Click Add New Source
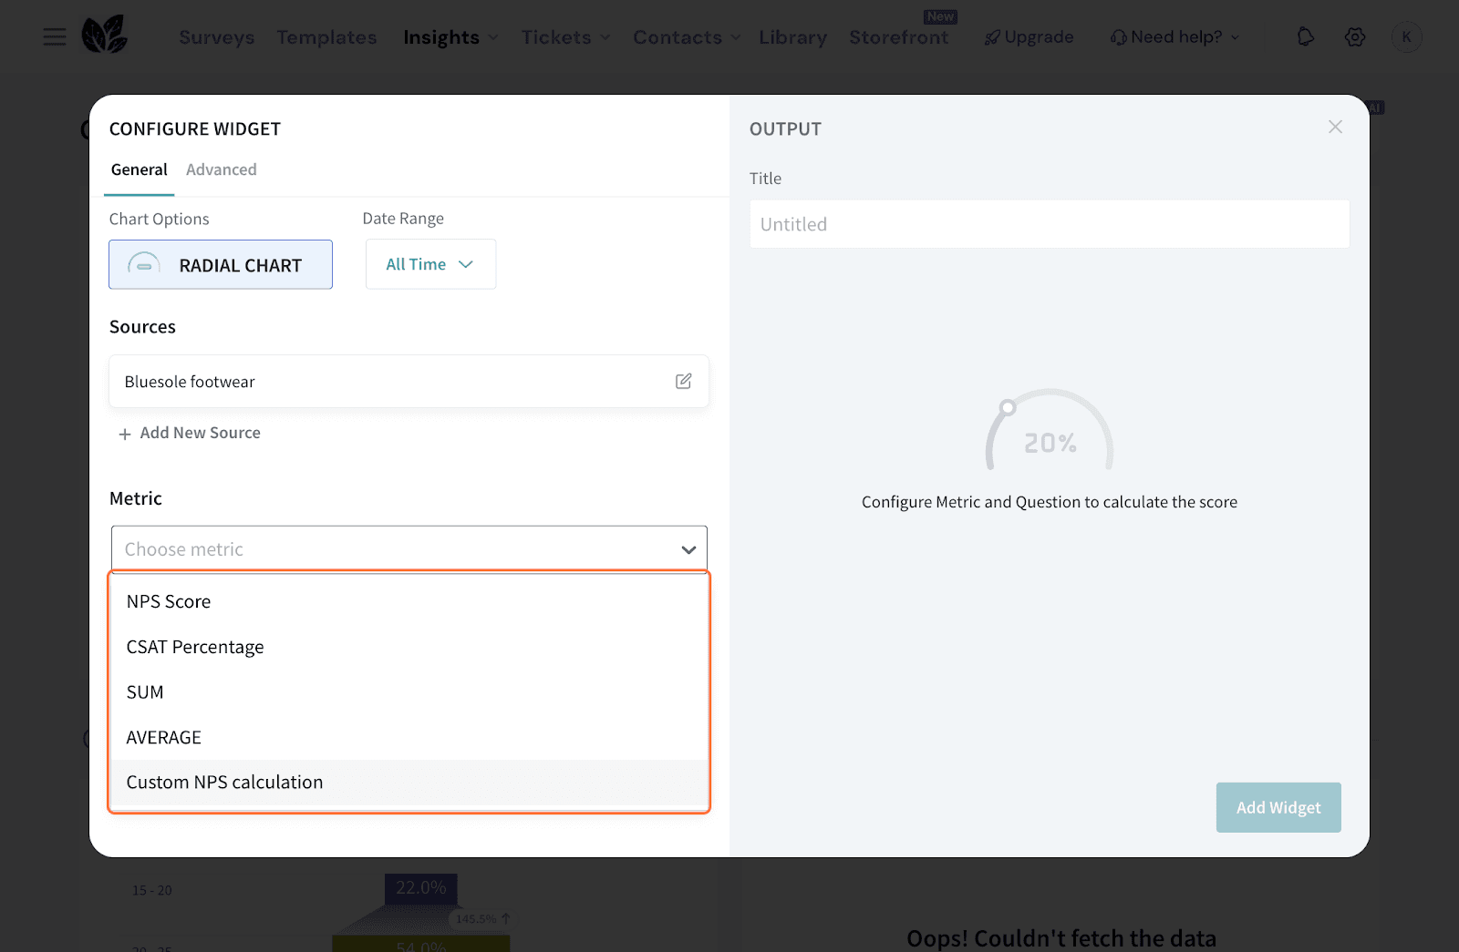The image size is (1459, 952). click(x=189, y=433)
